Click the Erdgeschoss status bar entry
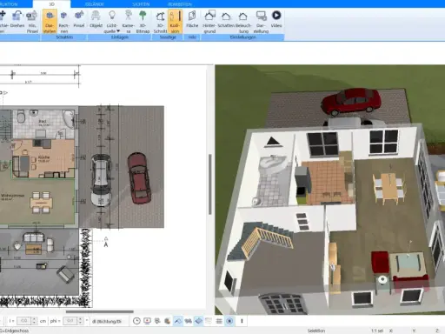Viewport: 445px width, 334px height. click(x=15, y=331)
